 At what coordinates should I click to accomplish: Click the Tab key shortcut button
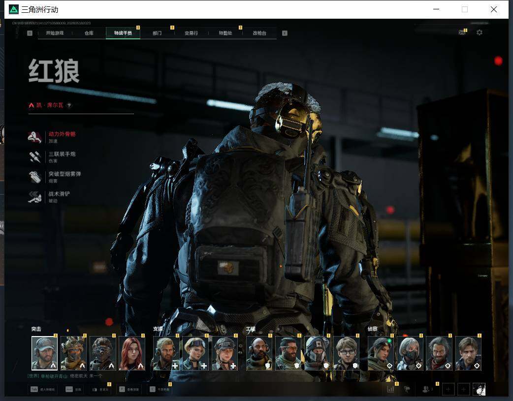click(x=43, y=389)
